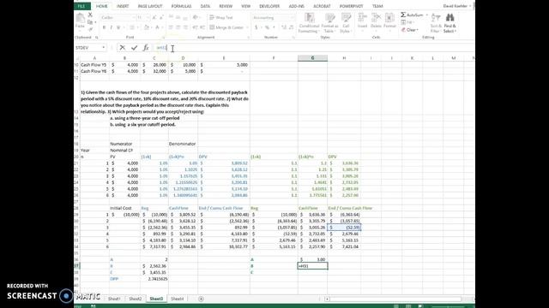Image resolution: width=549 pixels, height=308 pixels.
Task: Switch to Sheet4 worksheet tab
Action: pyautogui.click(x=178, y=299)
